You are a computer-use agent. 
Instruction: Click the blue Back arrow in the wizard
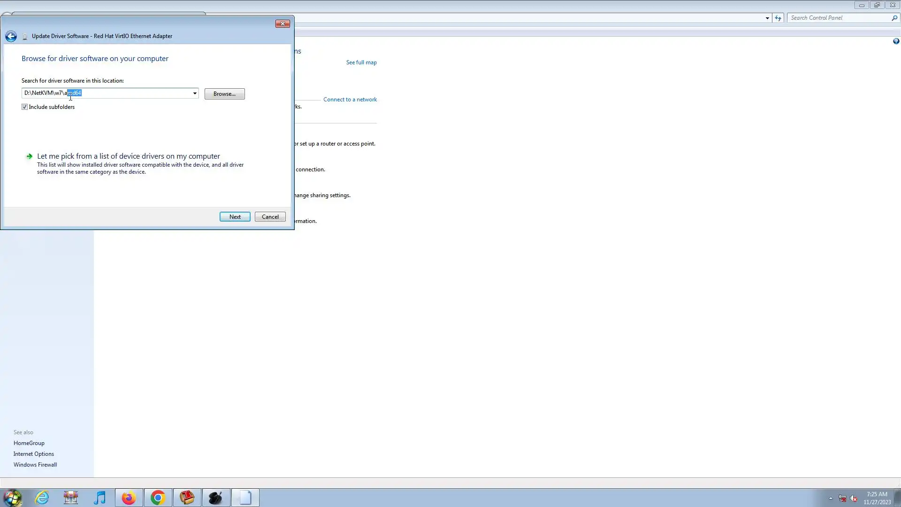[11, 36]
